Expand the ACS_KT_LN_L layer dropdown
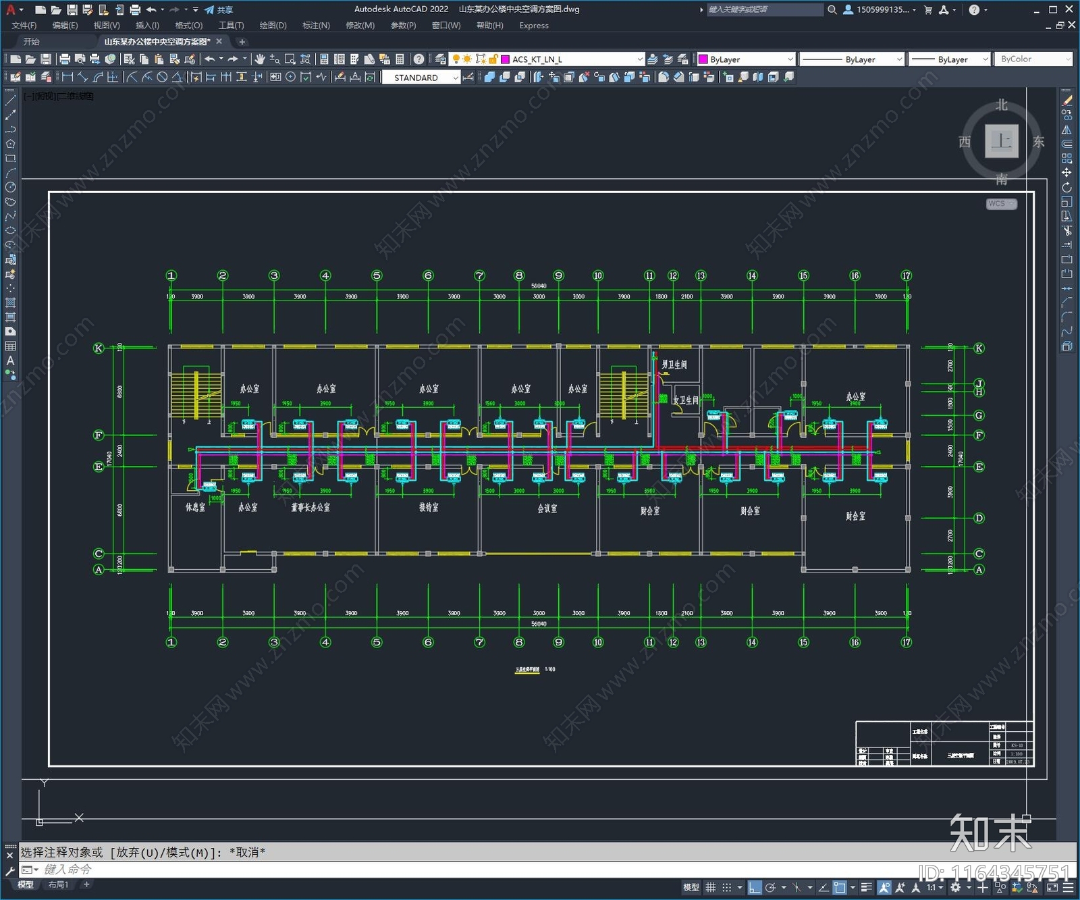The width and height of the screenshot is (1080, 900). pyautogui.click(x=640, y=59)
